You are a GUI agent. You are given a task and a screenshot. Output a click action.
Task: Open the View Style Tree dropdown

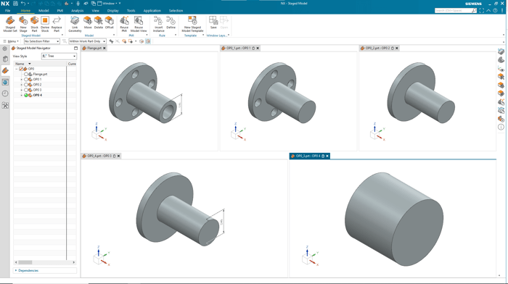(x=59, y=57)
